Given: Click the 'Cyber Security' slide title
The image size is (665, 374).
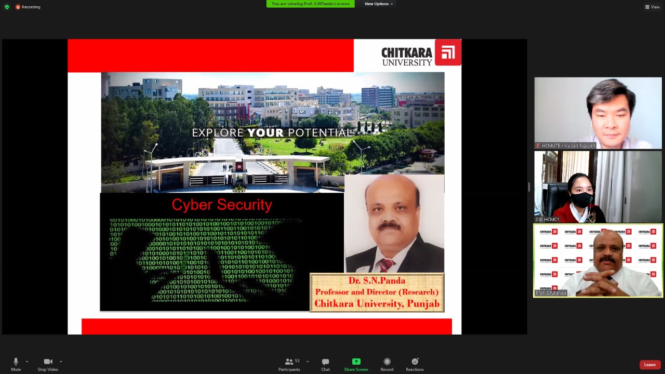Looking at the screenshot, I should pos(222,205).
